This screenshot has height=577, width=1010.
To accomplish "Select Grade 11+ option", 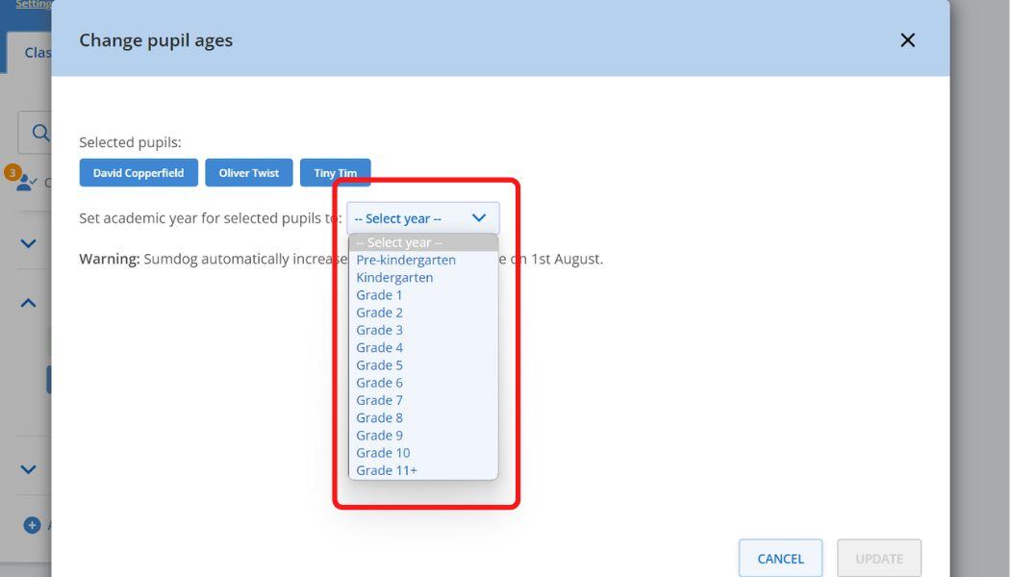I will 387,470.
